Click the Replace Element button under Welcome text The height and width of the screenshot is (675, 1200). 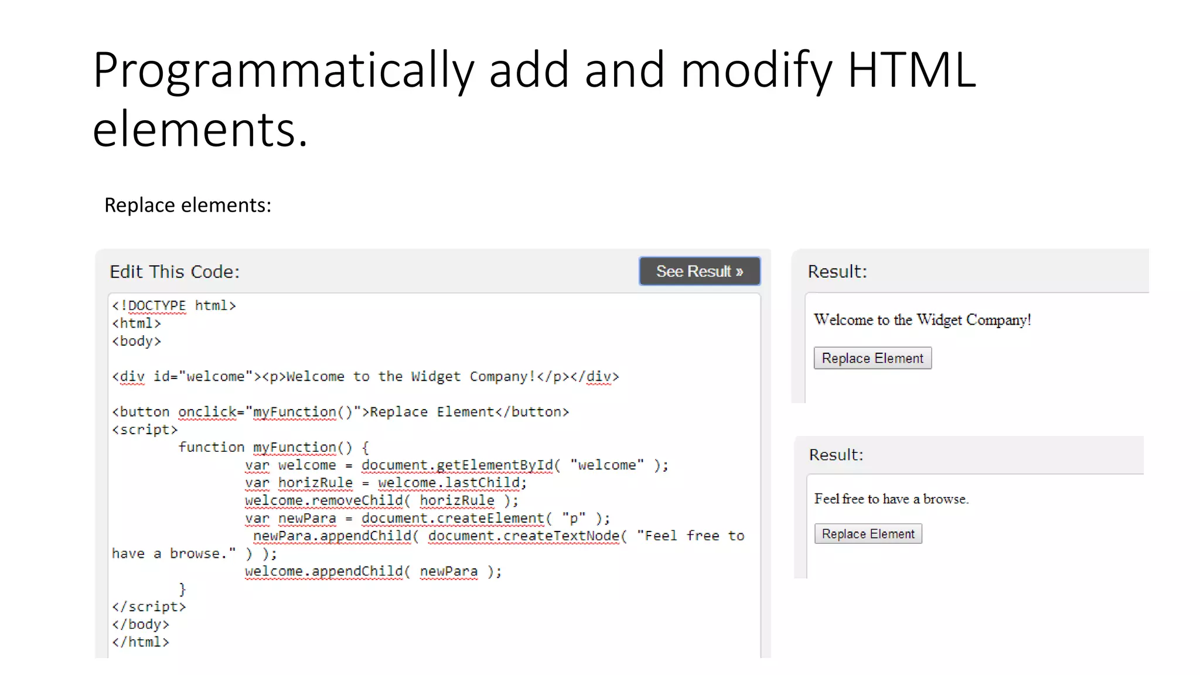(x=872, y=358)
